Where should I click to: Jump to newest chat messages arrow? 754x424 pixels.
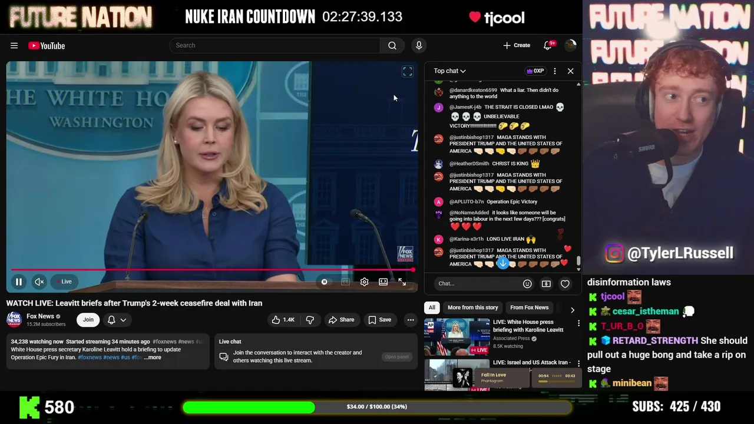pos(502,263)
